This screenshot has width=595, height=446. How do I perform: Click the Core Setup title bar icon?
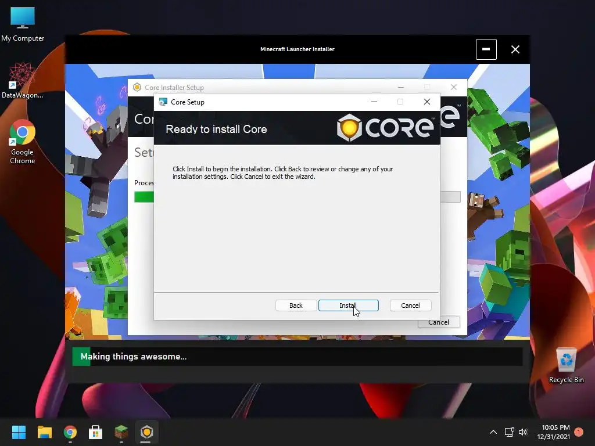pyautogui.click(x=163, y=102)
